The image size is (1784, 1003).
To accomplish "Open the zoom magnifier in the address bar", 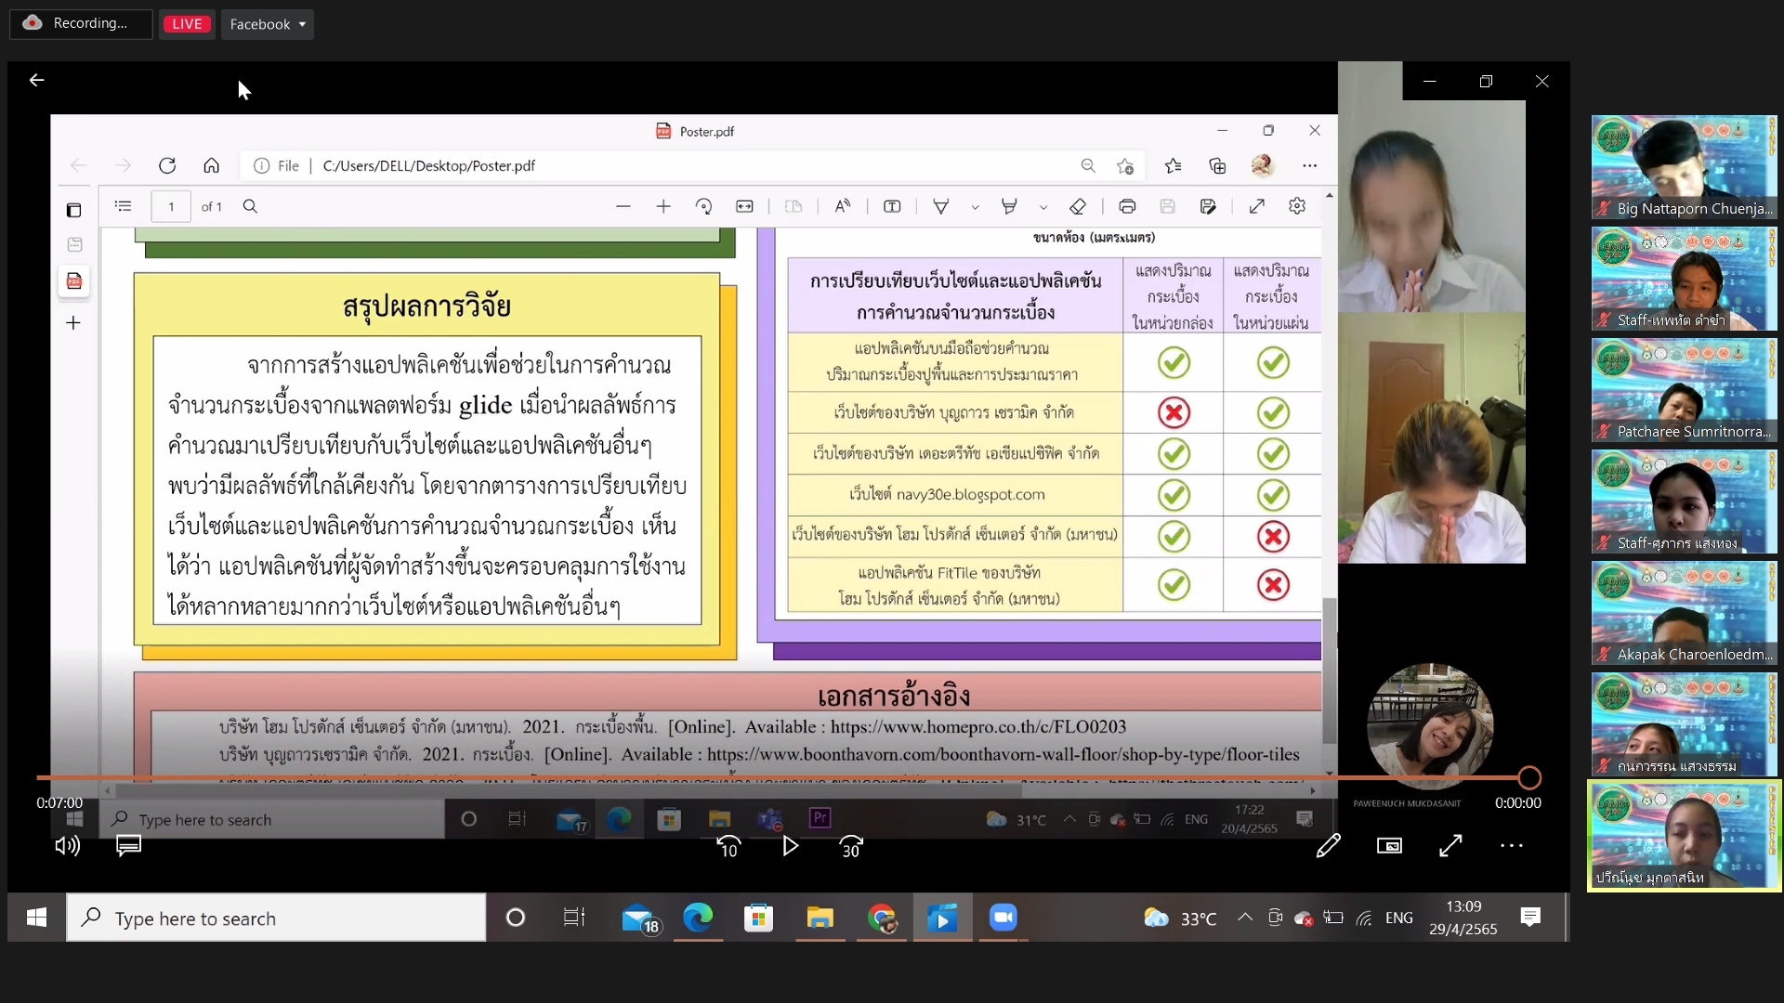I will pyautogui.click(x=1088, y=165).
